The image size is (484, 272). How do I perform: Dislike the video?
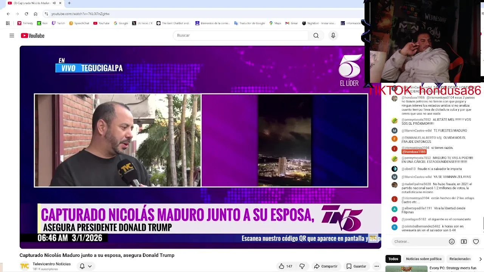(x=302, y=266)
